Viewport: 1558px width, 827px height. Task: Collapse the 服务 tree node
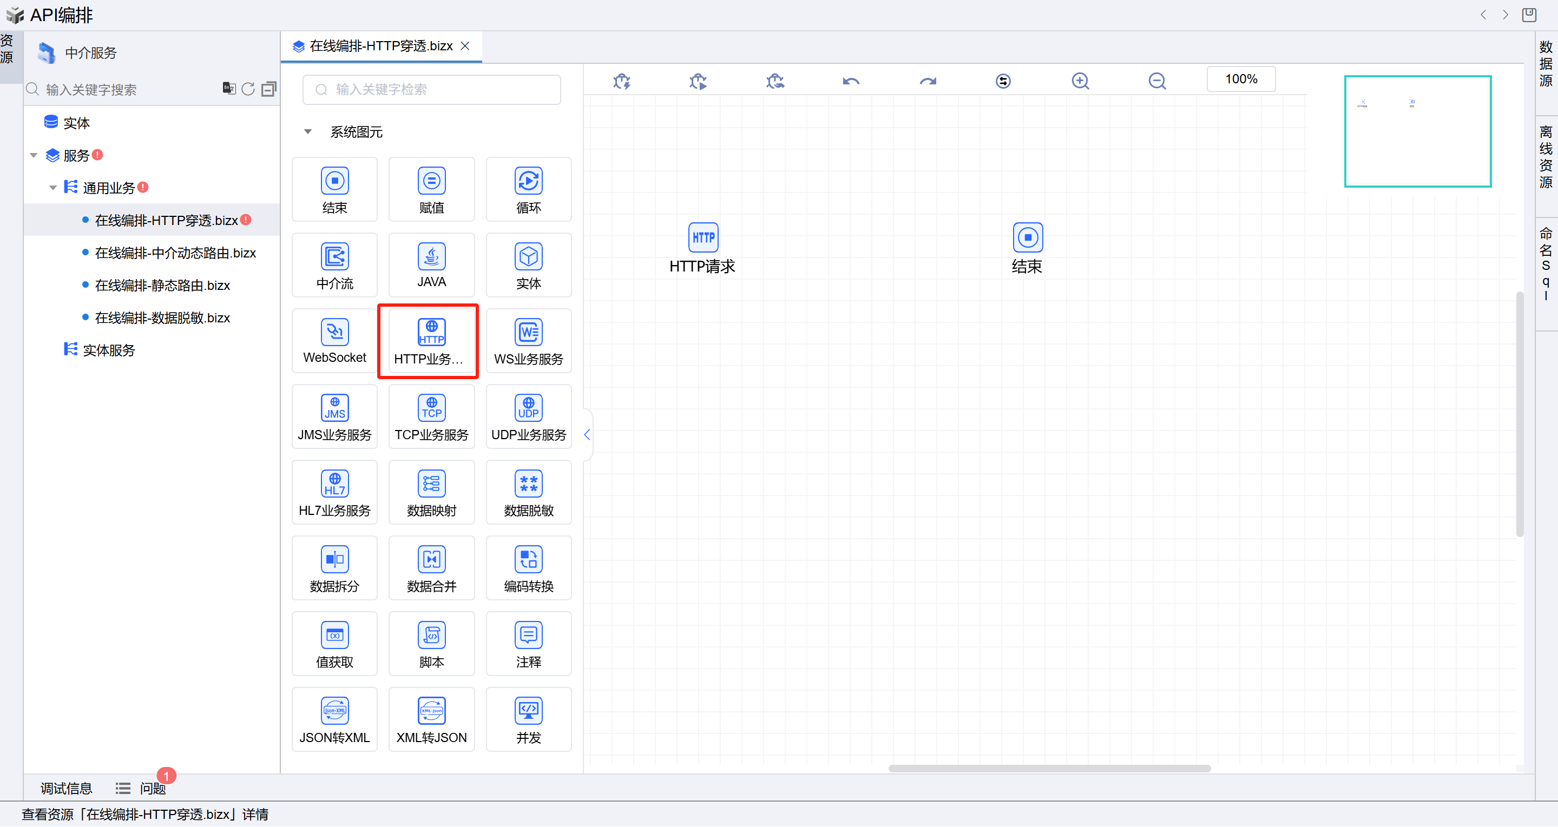pos(34,156)
